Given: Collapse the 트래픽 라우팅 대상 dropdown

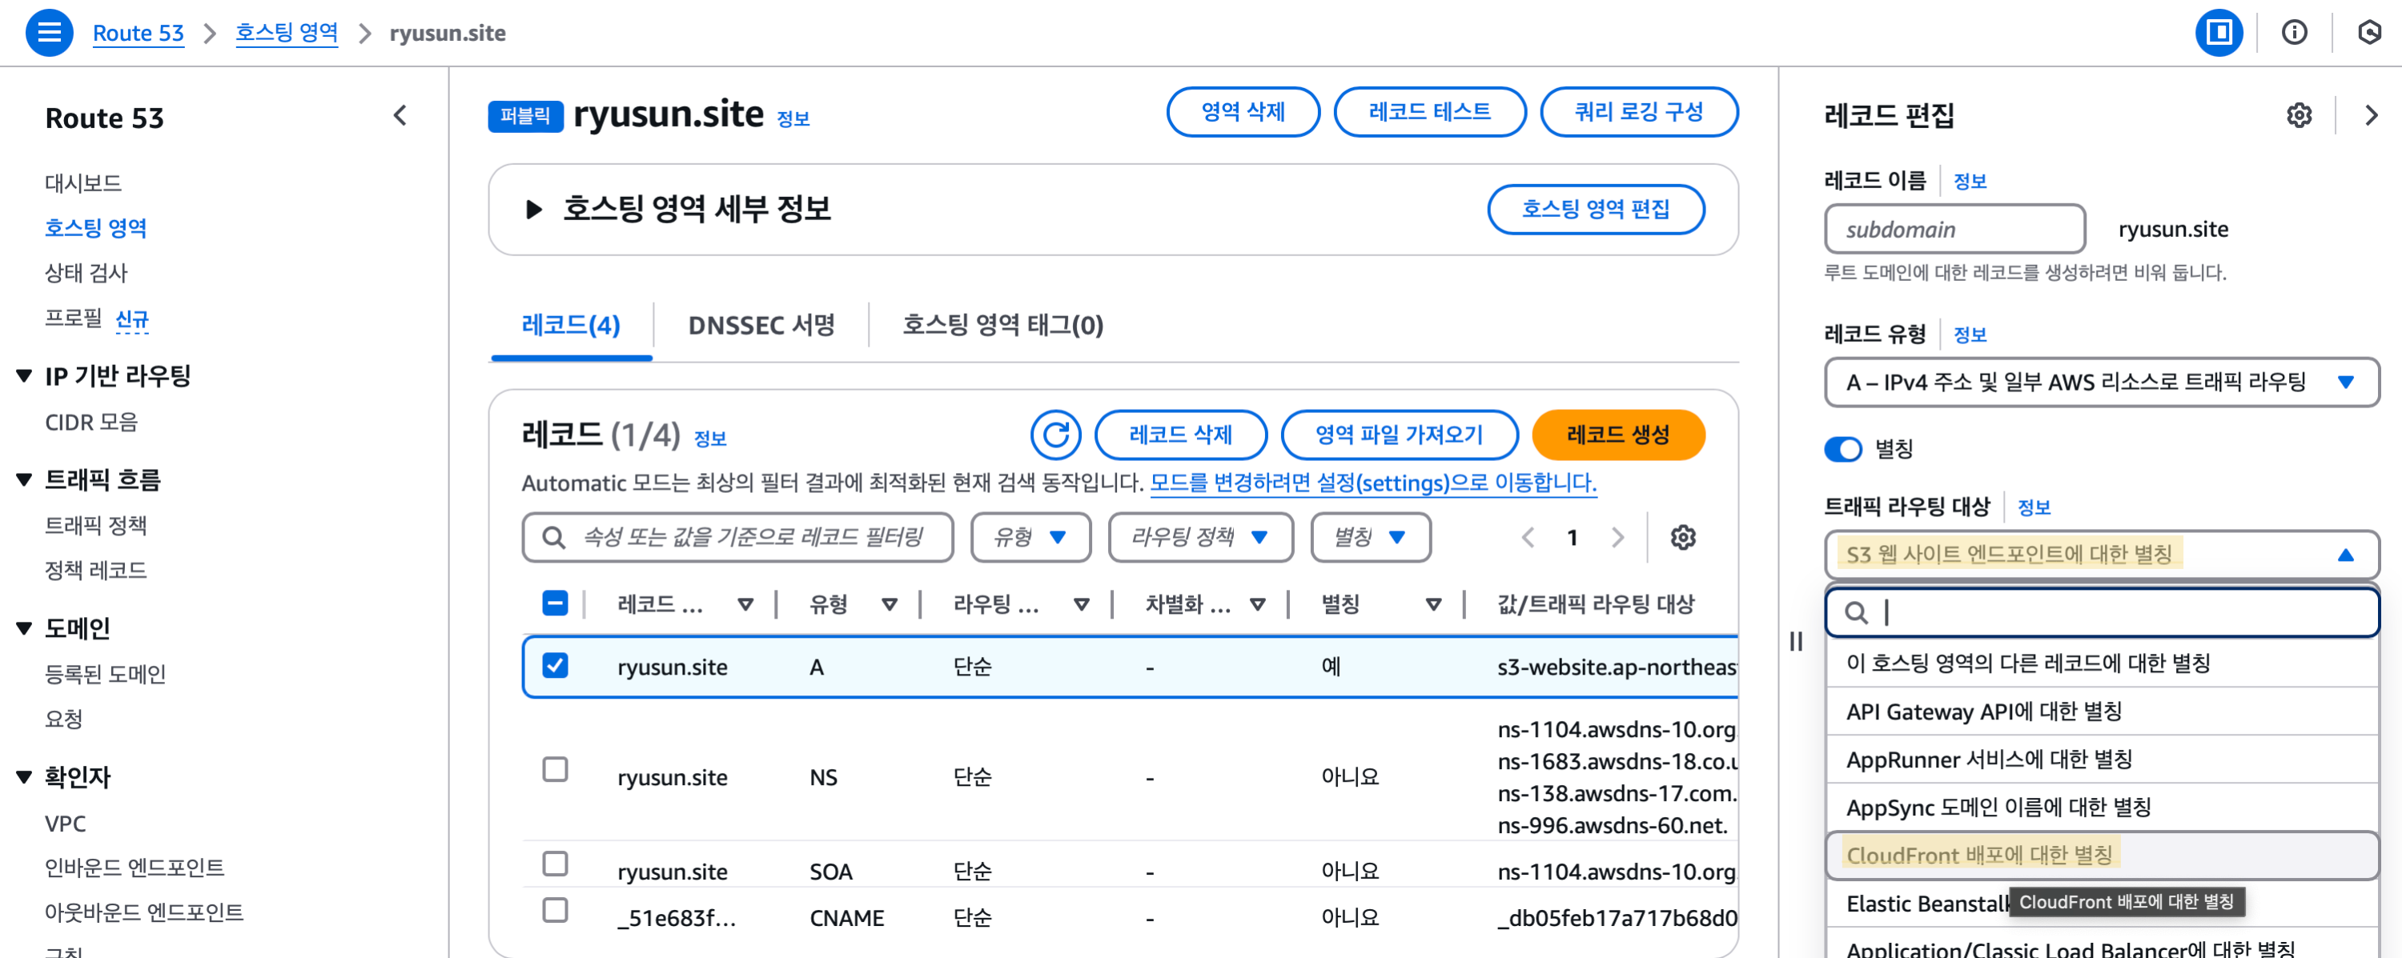Looking at the screenshot, I should pyautogui.click(x=2102, y=555).
